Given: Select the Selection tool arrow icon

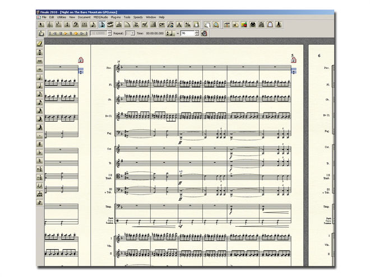Looking at the screenshot, I should tap(41, 25).
